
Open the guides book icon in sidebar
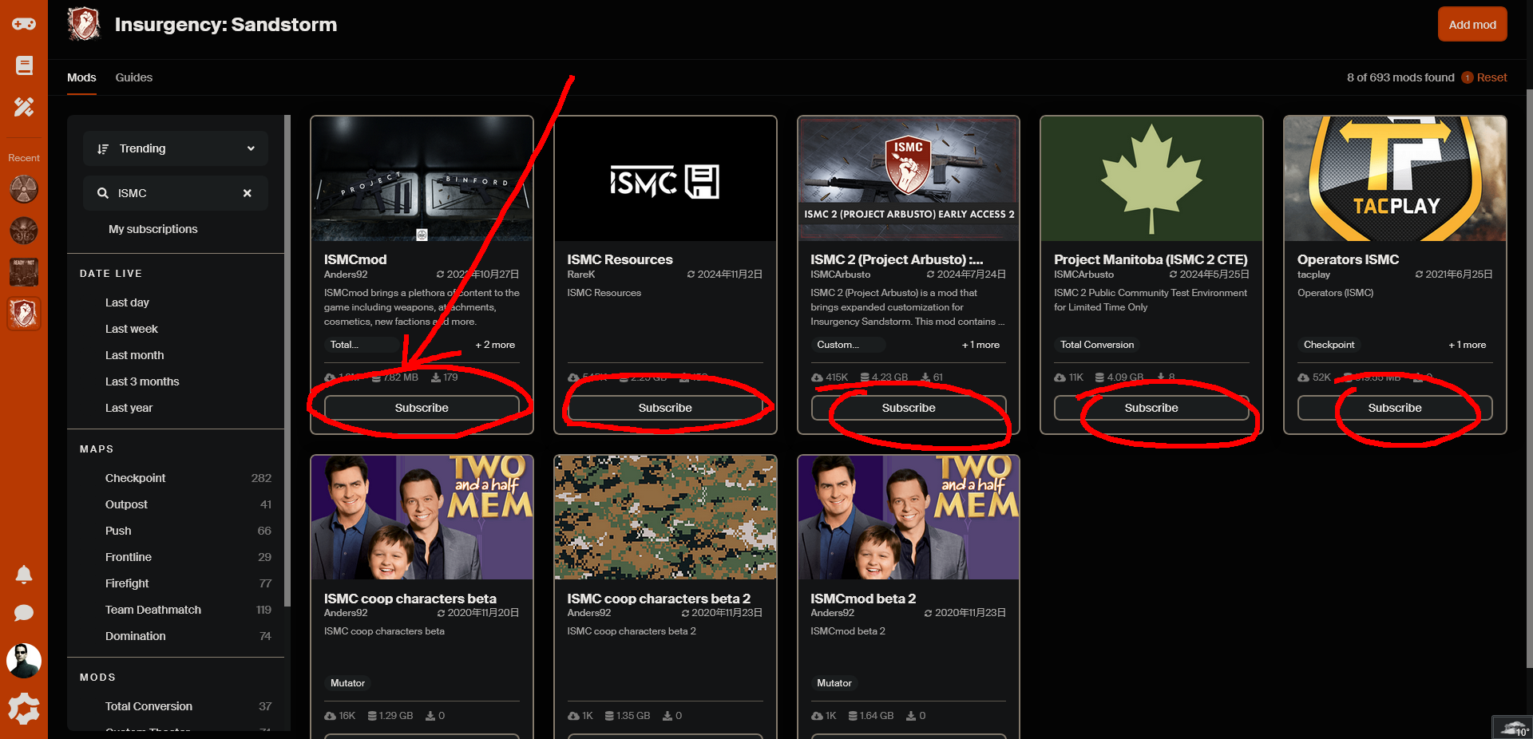point(24,65)
